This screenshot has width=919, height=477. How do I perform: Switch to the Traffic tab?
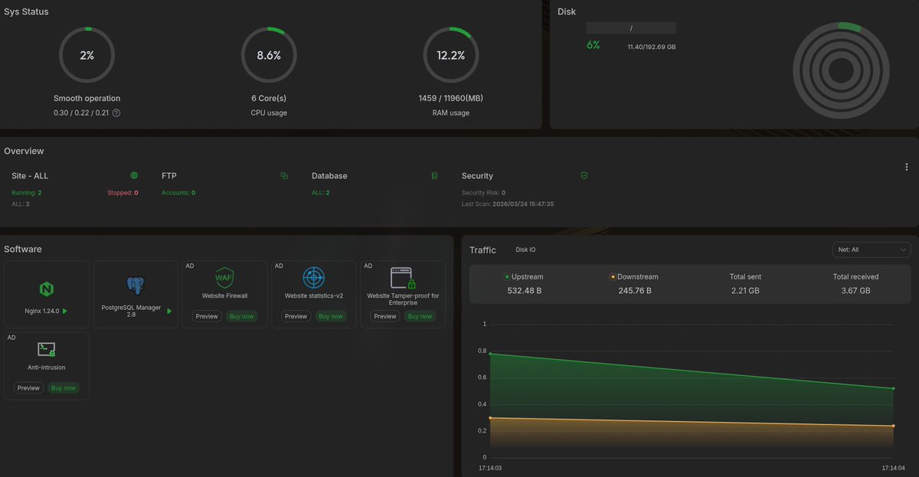[482, 250]
